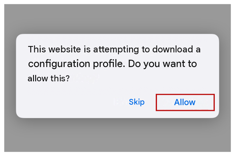Allow the configuration profile download
This screenshot has width=235, height=156.
pos(185,102)
